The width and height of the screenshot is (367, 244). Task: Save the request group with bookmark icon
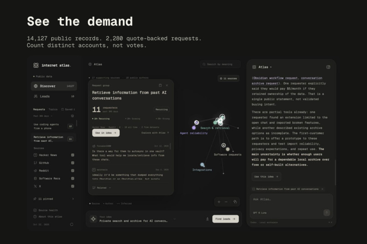click(160, 85)
